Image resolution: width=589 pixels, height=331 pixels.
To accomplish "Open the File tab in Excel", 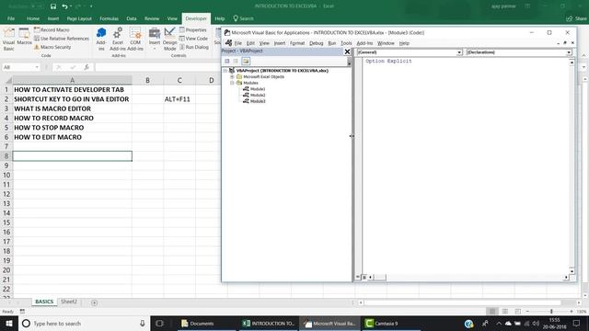I will [11, 18].
